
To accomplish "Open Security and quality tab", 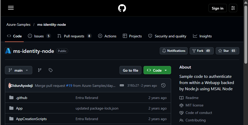I will coord(167,36).
